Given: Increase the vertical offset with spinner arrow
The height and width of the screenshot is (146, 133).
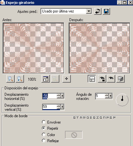Looking at the screenshot, I should (59, 105).
